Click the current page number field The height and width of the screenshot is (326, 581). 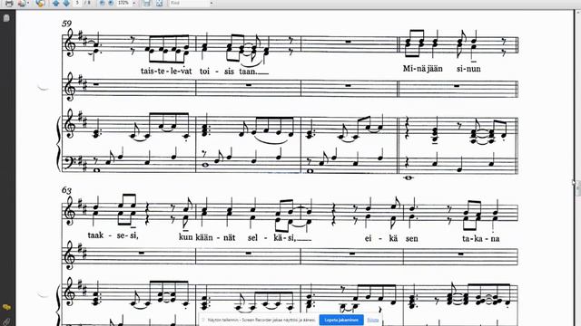point(77,3)
